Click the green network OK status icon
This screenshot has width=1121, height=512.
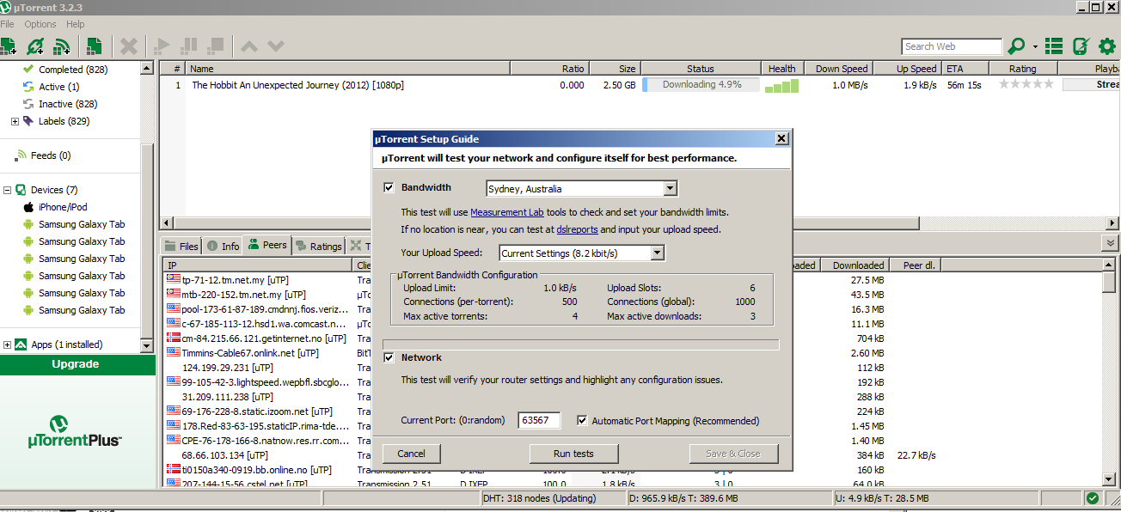[x=1092, y=498]
